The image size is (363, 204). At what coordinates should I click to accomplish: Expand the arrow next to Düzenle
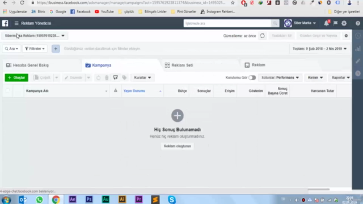click(88, 78)
